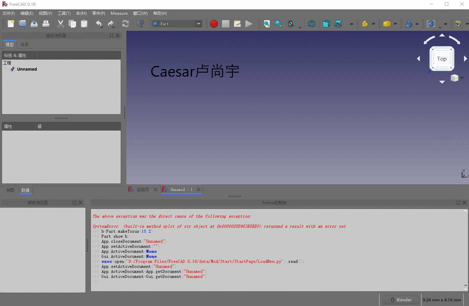The width and height of the screenshot is (469, 306).
Task: Click the Top face of the navigation cube
Action: tap(442, 59)
